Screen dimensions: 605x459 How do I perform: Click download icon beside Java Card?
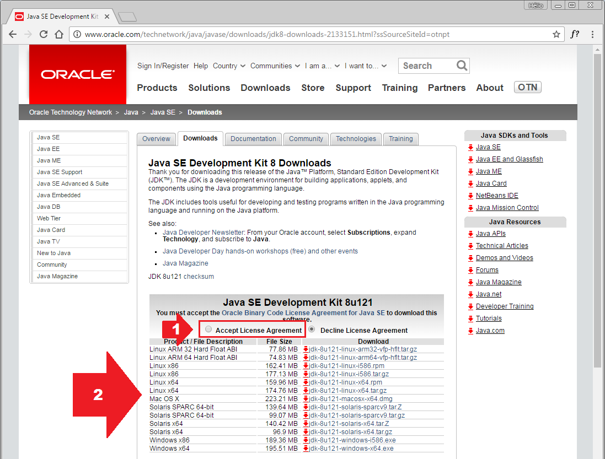pyautogui.click(x=470, y=184)
